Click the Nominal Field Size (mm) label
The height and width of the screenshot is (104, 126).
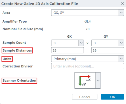(23, 29)
